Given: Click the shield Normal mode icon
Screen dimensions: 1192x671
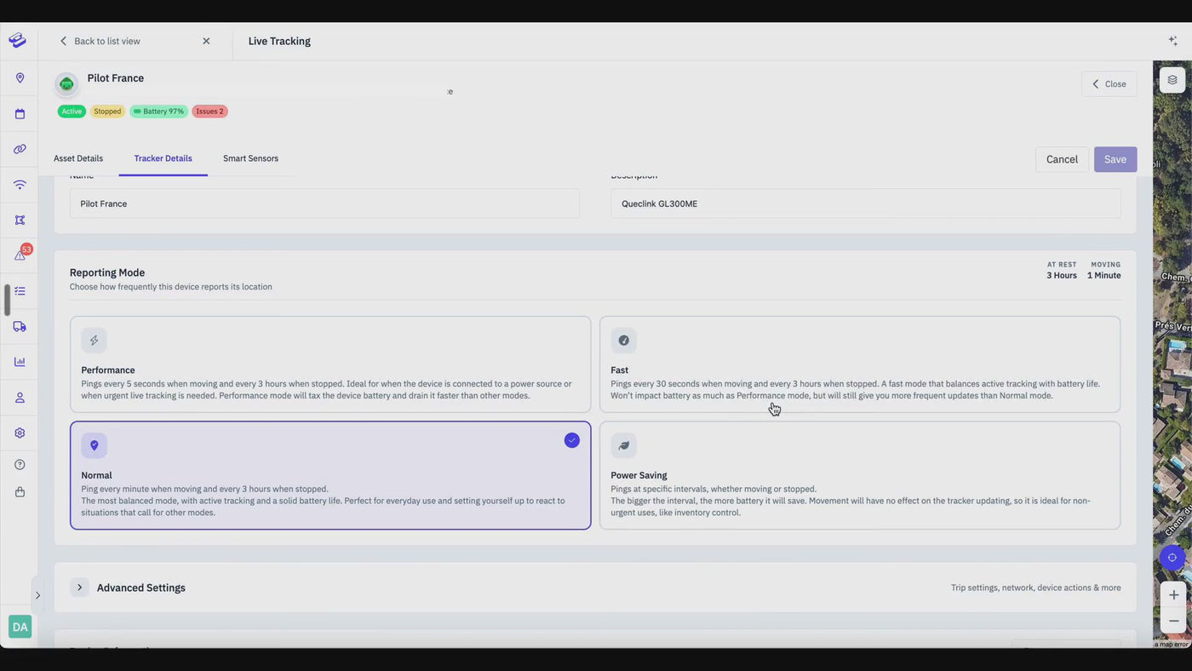Looking at the screenshot, I should (94, 445).
